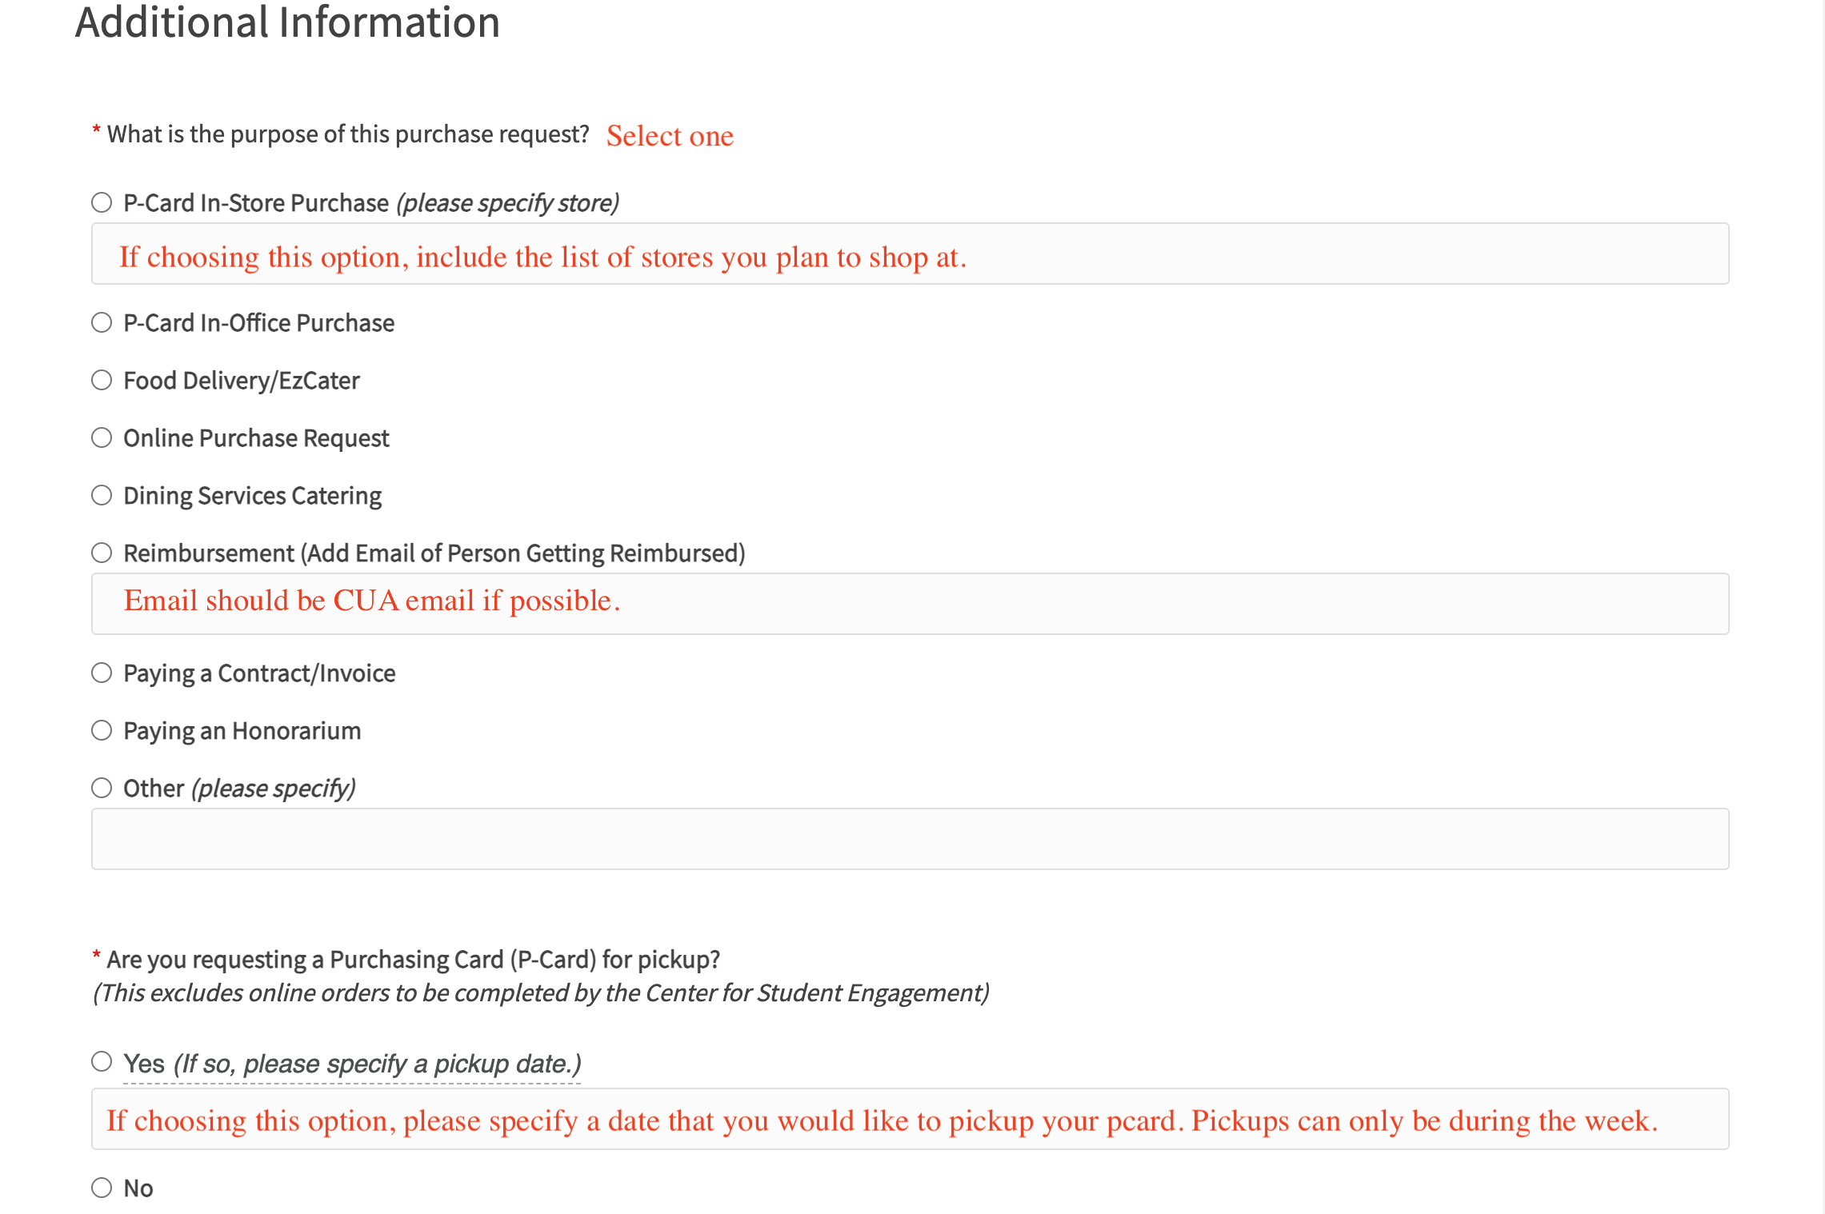Click the Additional Information heading
Viewport: 1825px width, 1214px height.
point(286,22)
